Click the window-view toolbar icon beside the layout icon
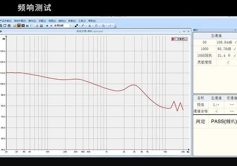This screenshot has width=237, height=166. (x=5, y=26)
